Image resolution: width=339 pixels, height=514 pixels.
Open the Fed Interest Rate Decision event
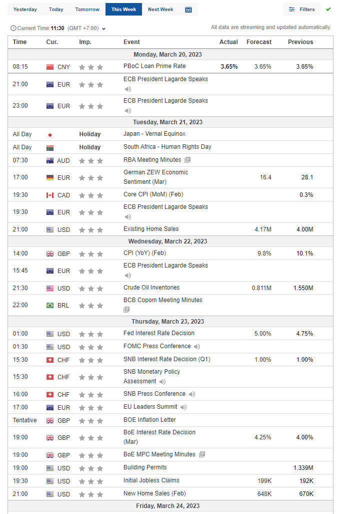pos(158,333)
